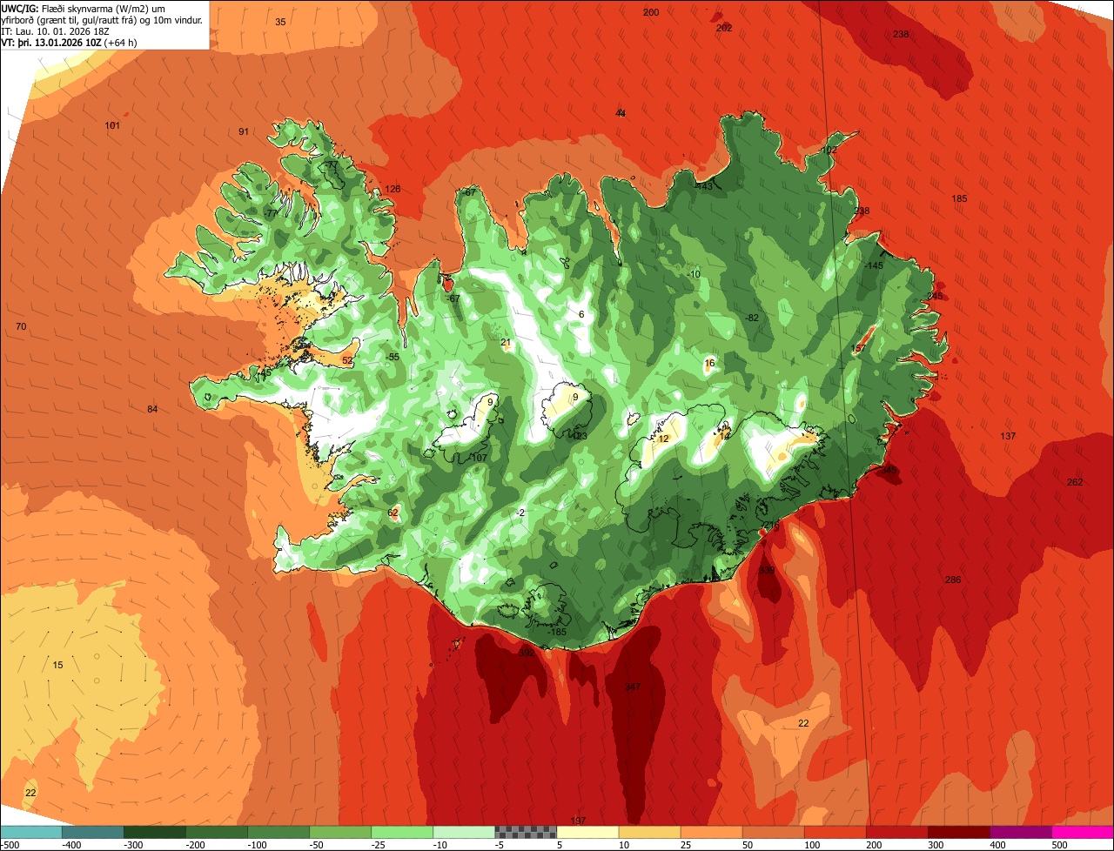
Task: Click the flux value 286 over the southeast ocean
Action: 953,580
